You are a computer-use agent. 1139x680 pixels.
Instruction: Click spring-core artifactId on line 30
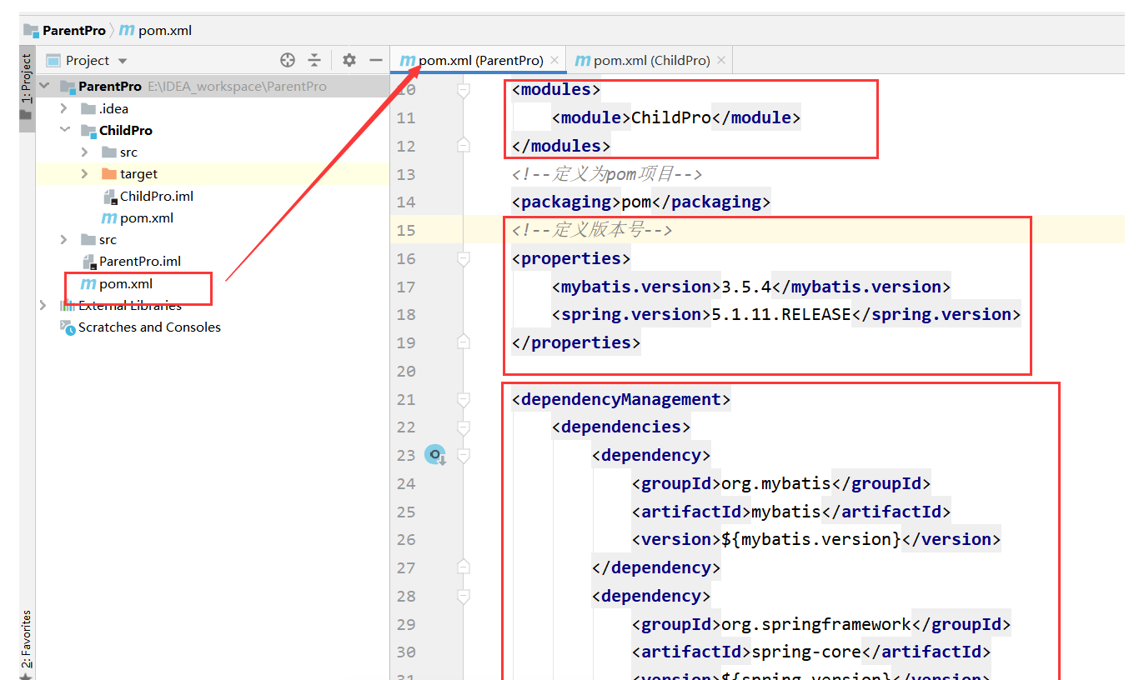click(x=805, y=652)
